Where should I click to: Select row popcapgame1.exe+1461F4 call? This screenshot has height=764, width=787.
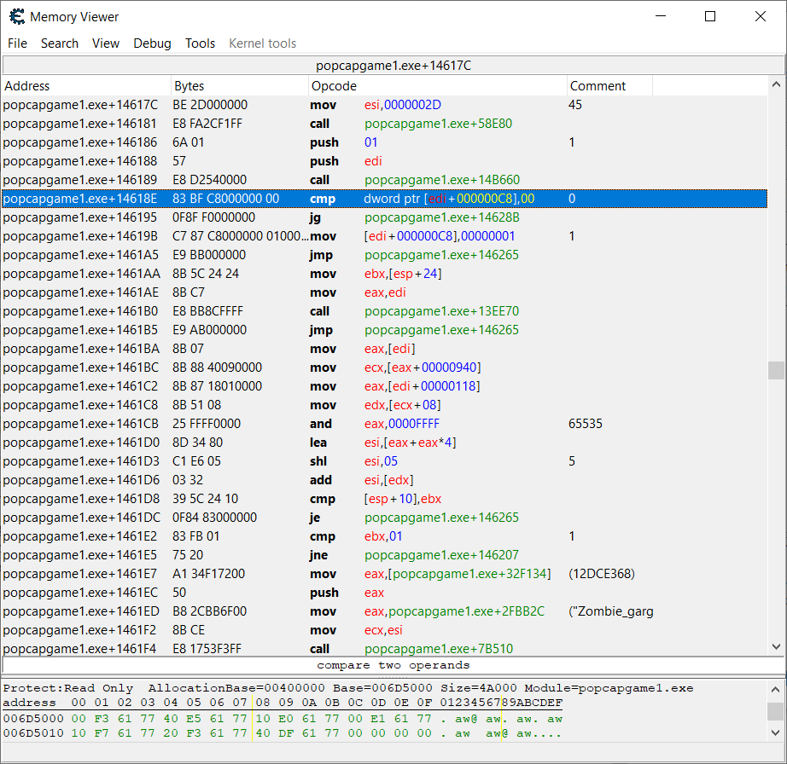[384, 649]
